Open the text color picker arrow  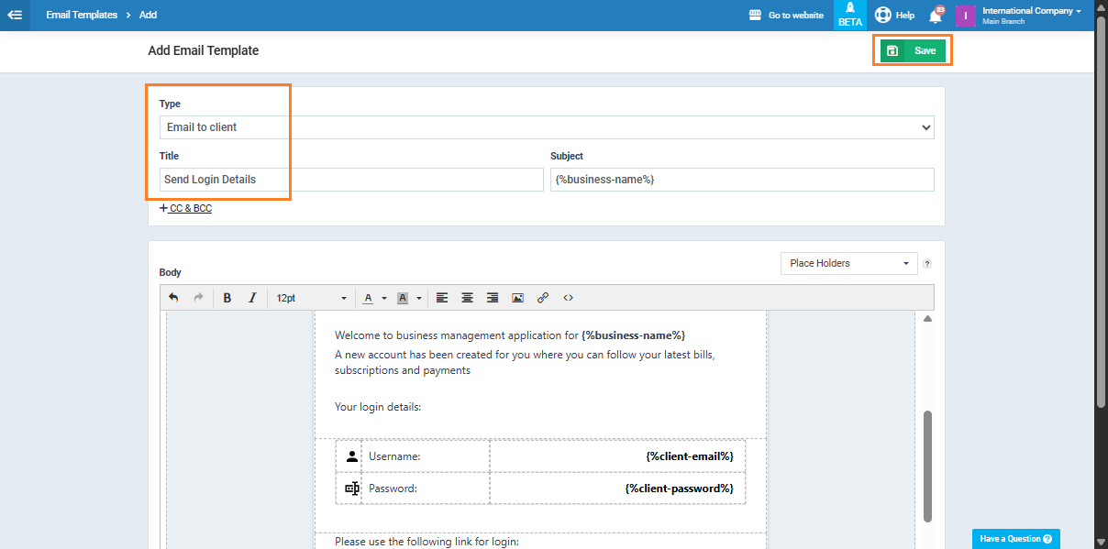384,298
